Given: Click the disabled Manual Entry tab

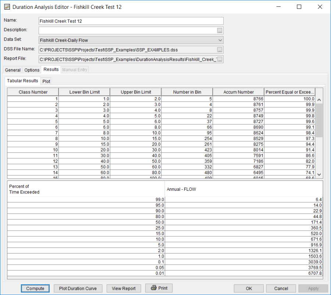Looking at the screenshot, I should click(x=75, y=70).
